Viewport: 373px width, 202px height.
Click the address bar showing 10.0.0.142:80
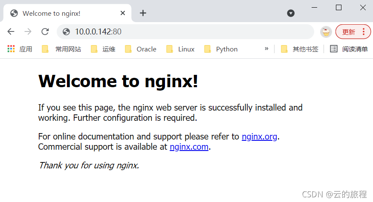(x=185, y=31)
